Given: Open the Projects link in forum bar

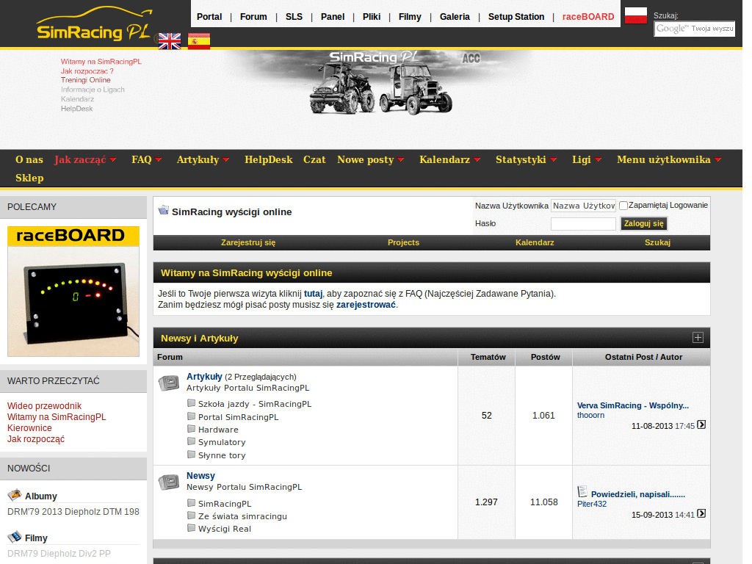Looking at the screenshot, I should click(x=403, y=242).
